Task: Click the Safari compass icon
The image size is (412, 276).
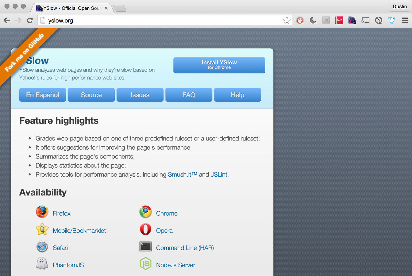Action: point(42,246)
